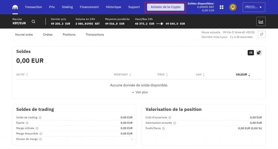The height and width of the screenshot is (149, 278).
Task: Sort balances by MONTANT column
Action: (x=122, y=74)
